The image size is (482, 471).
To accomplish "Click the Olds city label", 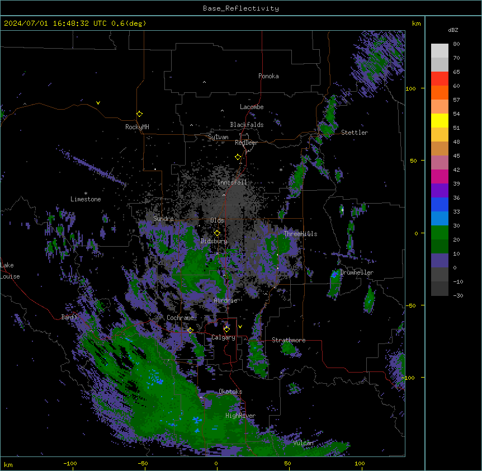I will click(x=217, y=220).
